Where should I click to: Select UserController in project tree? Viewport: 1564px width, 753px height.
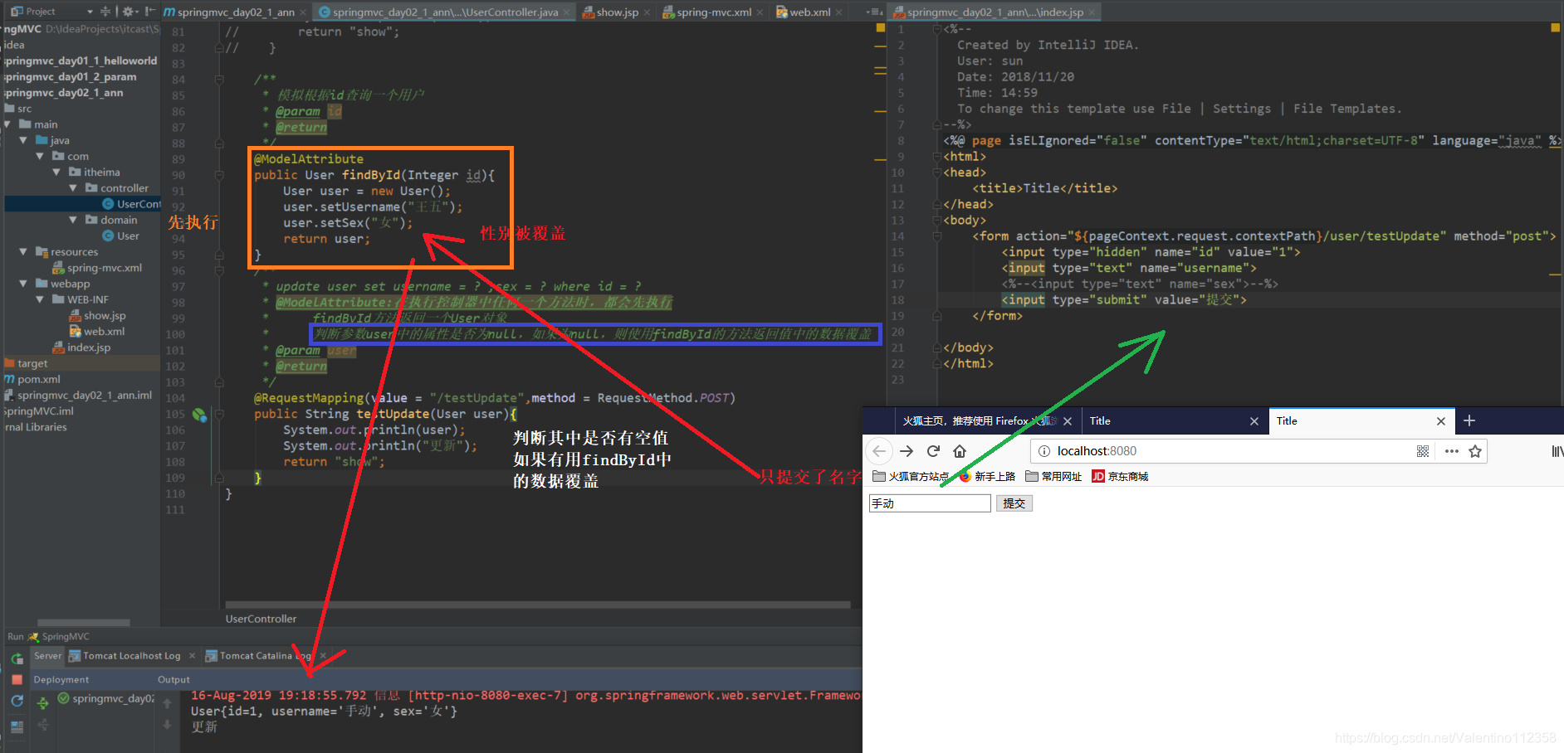tap(131, 204)
